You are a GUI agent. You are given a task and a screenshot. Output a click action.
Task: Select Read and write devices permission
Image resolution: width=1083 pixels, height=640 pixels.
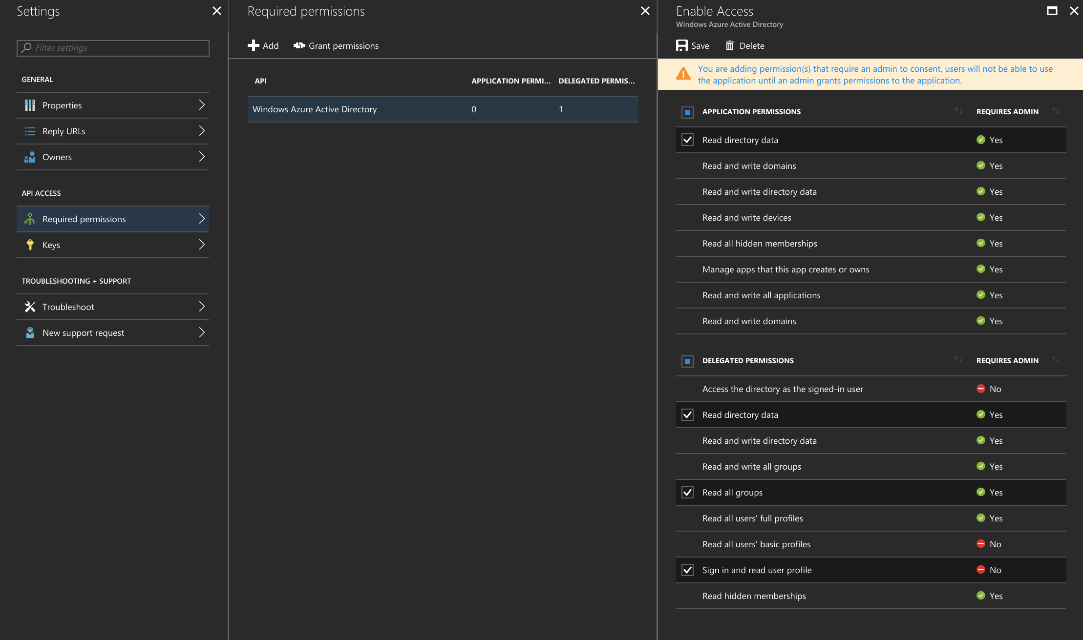click(x=746, y=217)
